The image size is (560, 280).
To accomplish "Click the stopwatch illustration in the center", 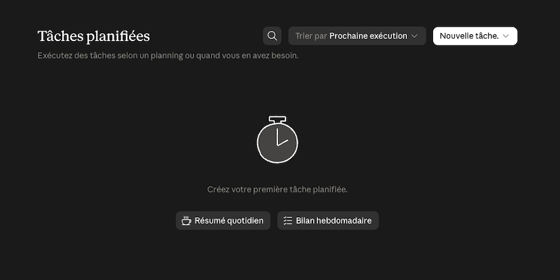I will 278,139.
